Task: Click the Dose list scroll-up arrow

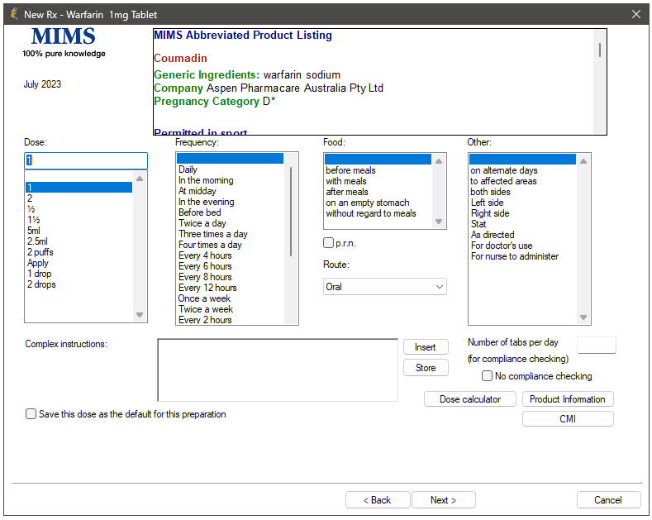Action: (x=140, y=179)
